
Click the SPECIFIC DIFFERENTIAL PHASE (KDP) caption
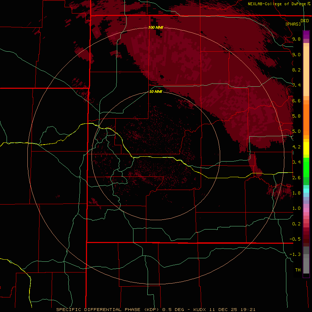109,310
